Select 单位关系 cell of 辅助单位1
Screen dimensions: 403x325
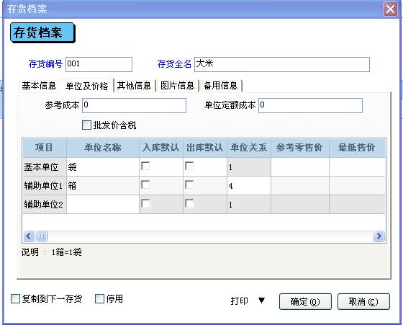[249, 185]
